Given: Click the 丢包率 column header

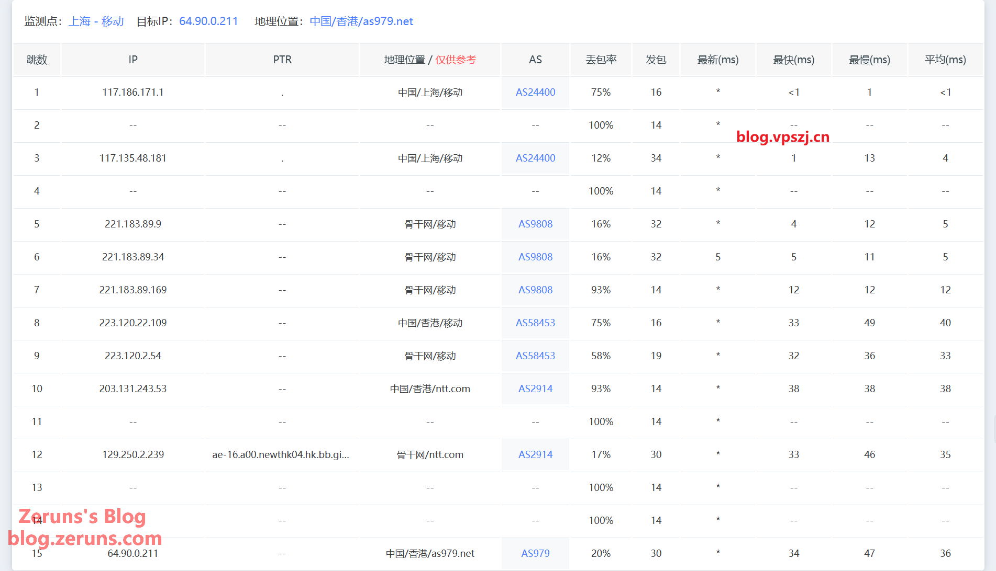Looking at the screenshot, I should (x=601, y=60).
